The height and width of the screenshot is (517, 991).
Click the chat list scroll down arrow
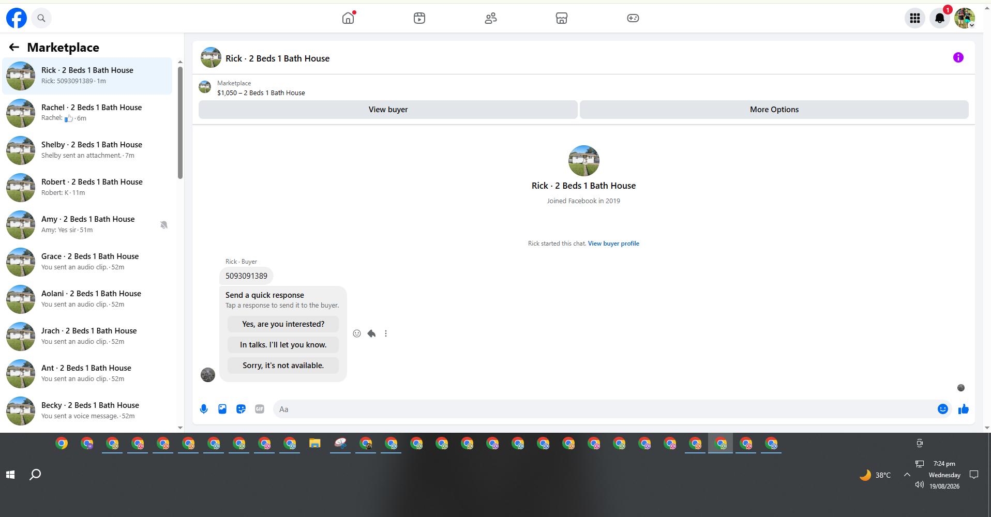coord(180,428)
